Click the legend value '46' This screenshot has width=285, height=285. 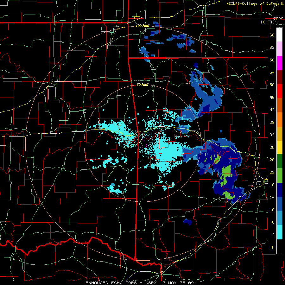pos(272,98)
